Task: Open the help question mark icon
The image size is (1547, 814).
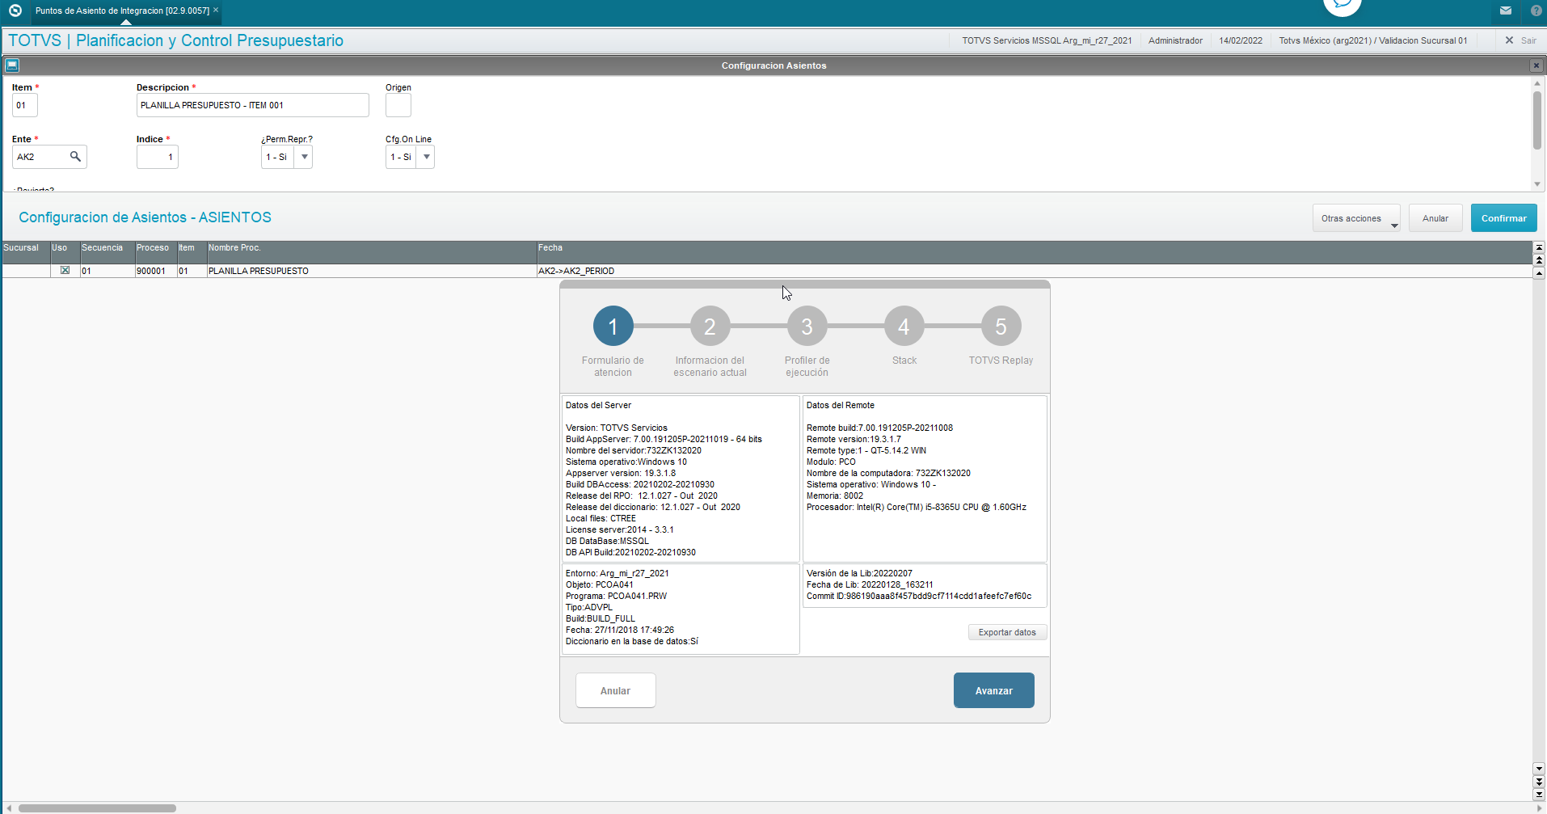Action: point(1536,11)
